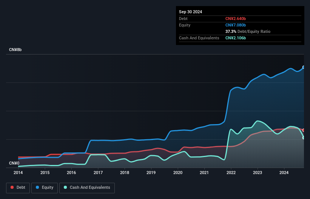Click the teal Cash endpoint marker
Screen dimensions: 310x199
click(304, 138)
